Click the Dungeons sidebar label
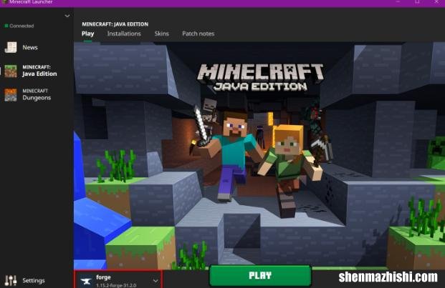Viewport: 445px width, 288px height. pos(37,94)
